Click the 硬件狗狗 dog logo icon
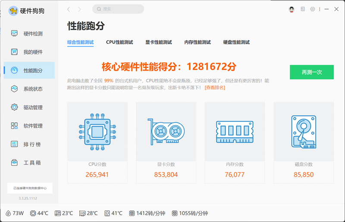This screenshot has width=345, height=222. tap(13, 11)
